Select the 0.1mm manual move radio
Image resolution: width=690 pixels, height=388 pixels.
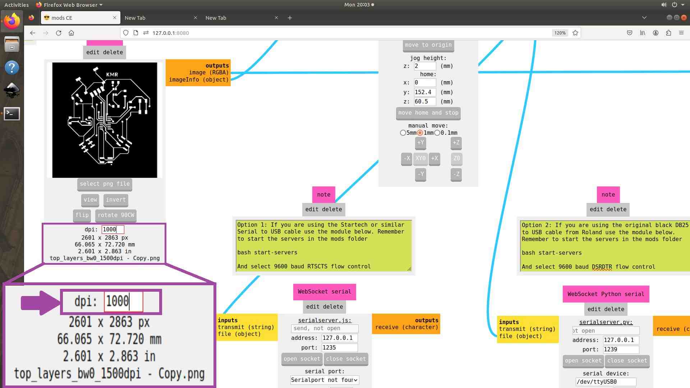tap(437, 133)
